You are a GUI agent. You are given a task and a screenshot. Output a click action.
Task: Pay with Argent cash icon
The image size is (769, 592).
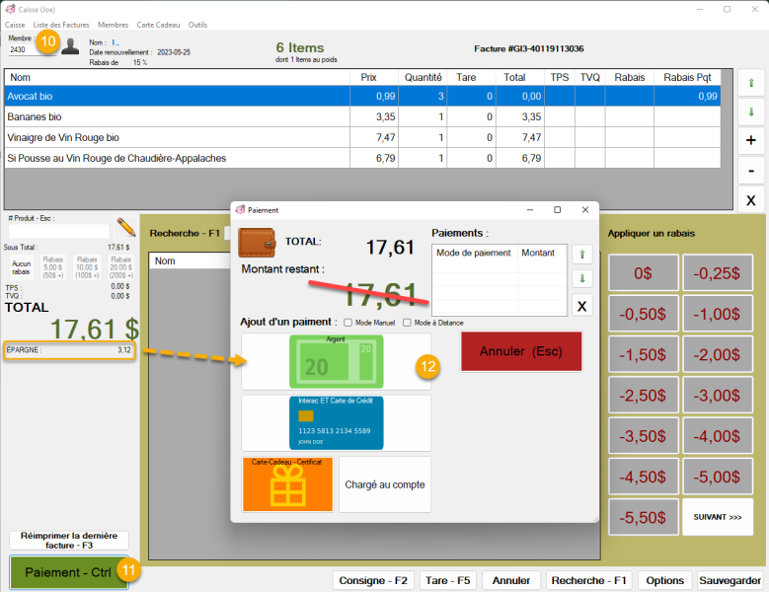click(x=336, y=362)
